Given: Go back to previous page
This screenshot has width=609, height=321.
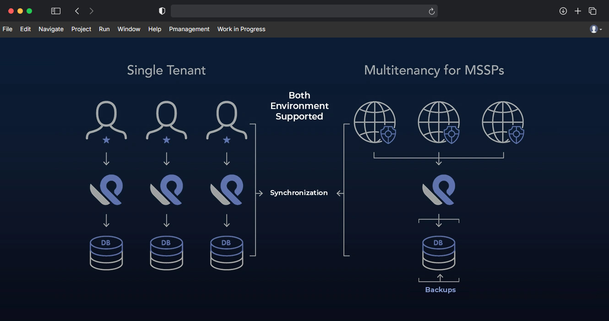Looking at the screenshot, I should 77,11.
